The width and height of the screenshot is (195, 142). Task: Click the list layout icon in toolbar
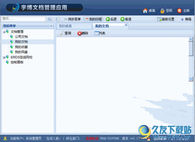(57, 19)
